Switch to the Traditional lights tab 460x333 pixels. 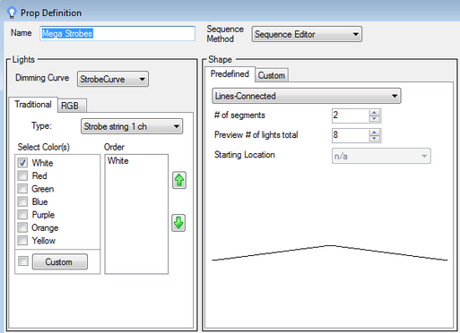[33, 105]
